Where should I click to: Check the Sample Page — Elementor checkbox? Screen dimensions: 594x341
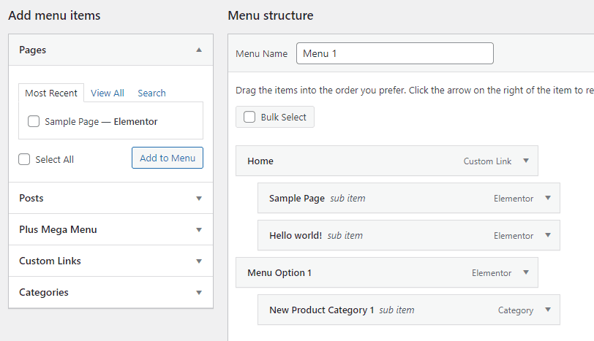point(34,121)
